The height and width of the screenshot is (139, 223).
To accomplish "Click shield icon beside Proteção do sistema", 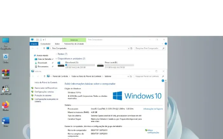I will point(32,95).
